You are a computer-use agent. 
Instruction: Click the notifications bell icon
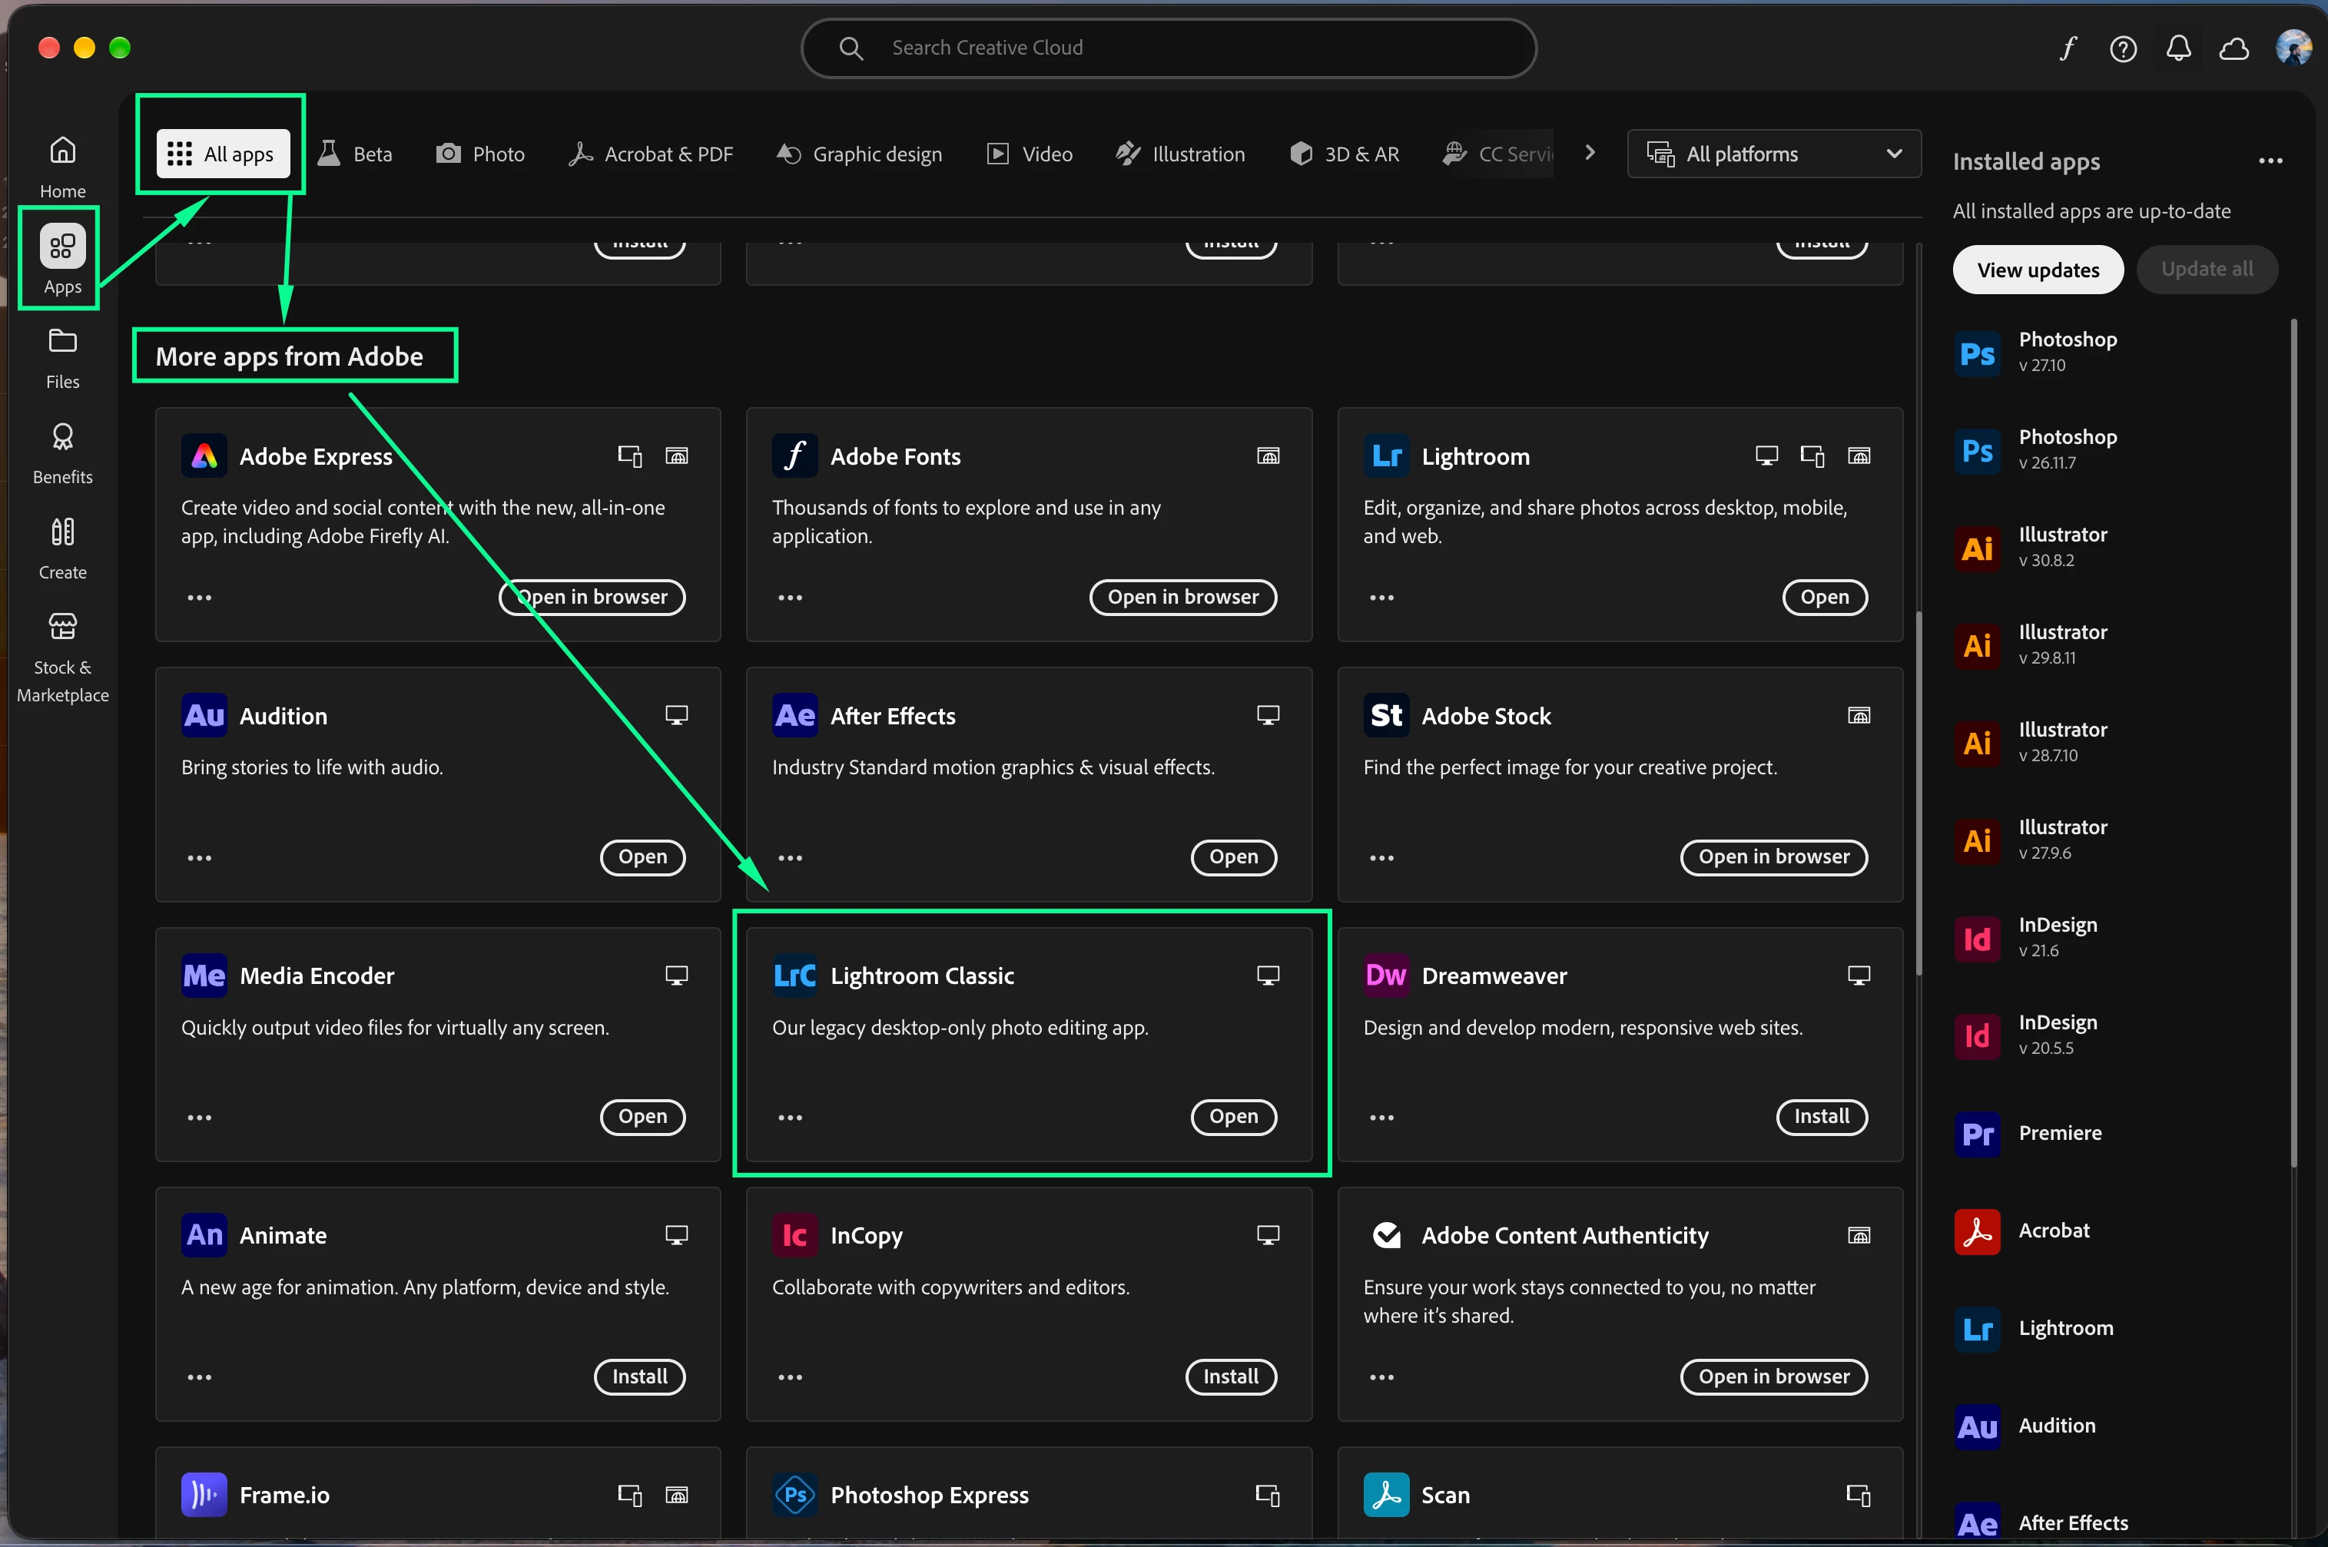pos(2178,48)
